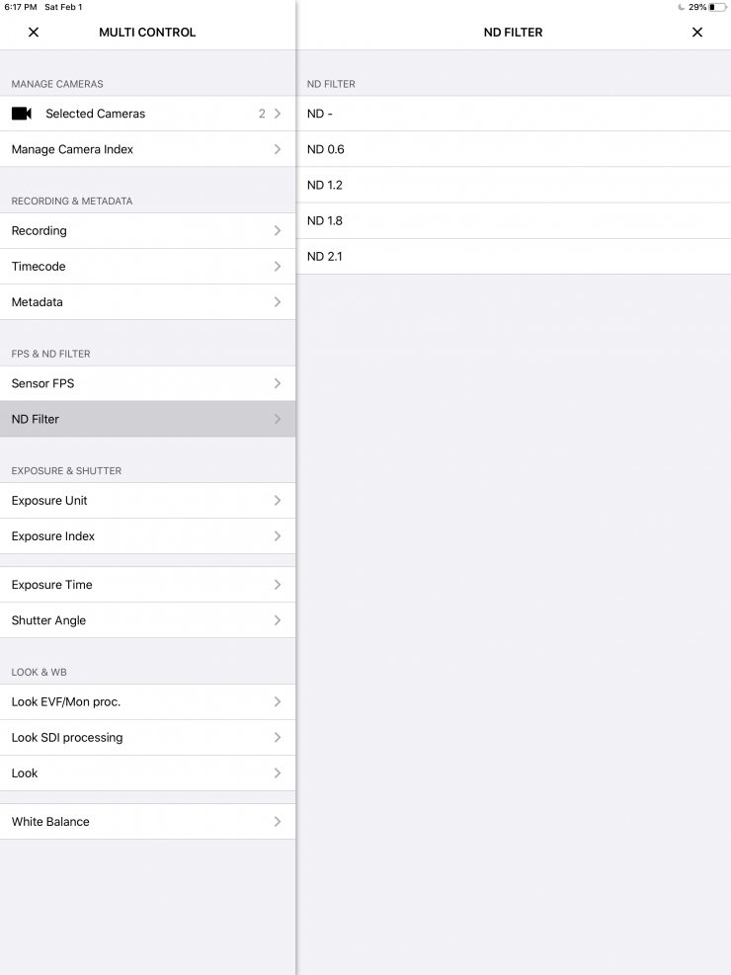Tap the battery icon in status bar
731x975 pixels.
pyautogui.click(x=717, y=7)
